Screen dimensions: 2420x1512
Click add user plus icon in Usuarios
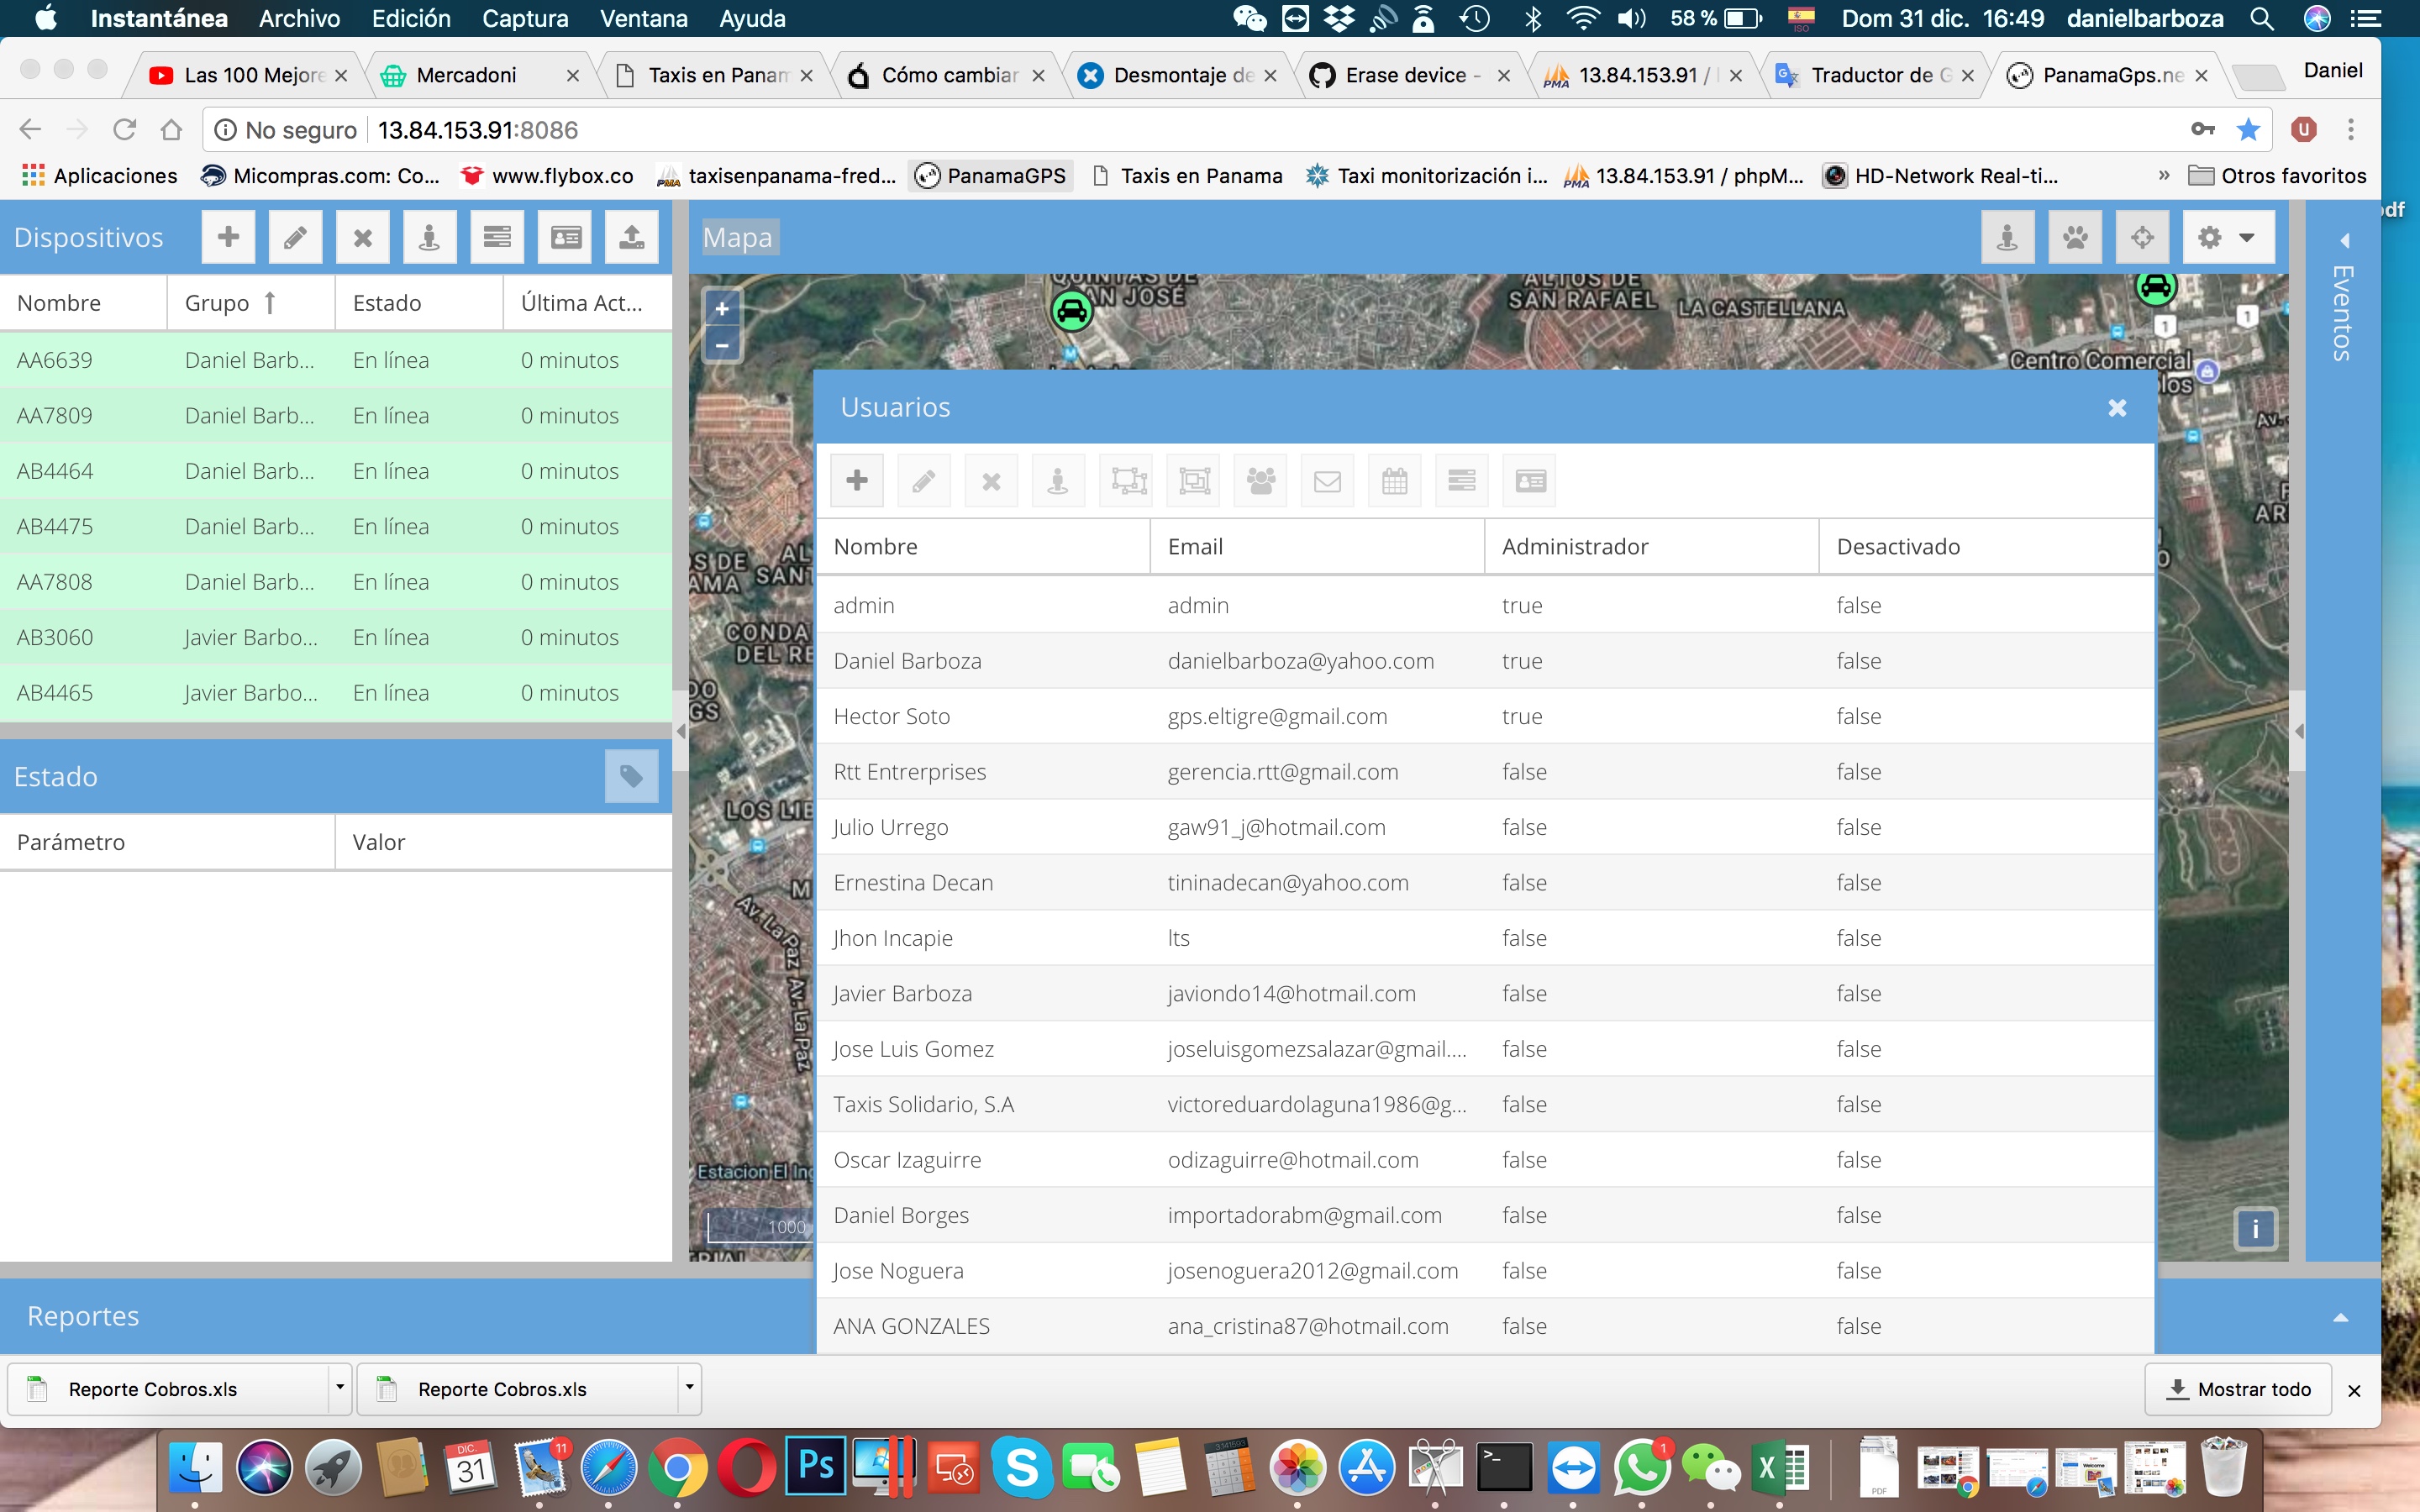coord(857,481)
